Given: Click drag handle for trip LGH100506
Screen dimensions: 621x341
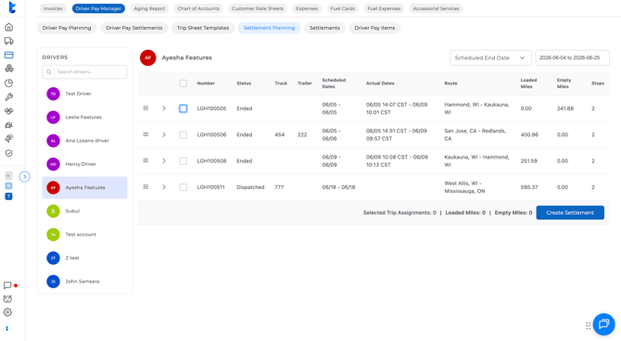Looking at the screenshot, I should (x=146, y=134).
